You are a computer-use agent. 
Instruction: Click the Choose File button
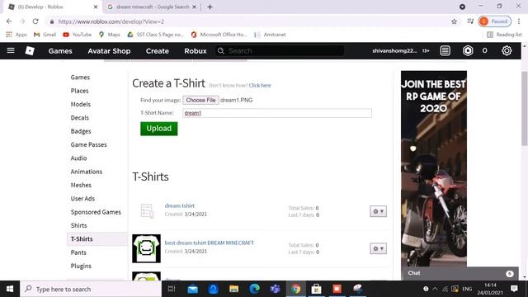[200, 100]
